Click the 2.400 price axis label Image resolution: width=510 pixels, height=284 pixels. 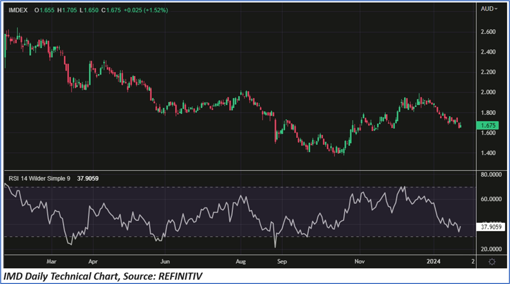488,52
